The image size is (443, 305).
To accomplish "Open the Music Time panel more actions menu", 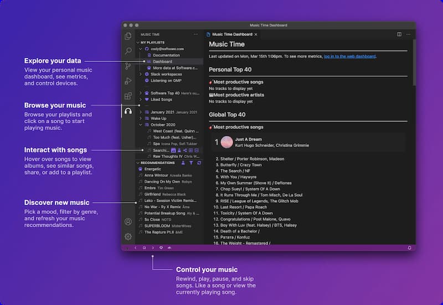I will 195,34.
